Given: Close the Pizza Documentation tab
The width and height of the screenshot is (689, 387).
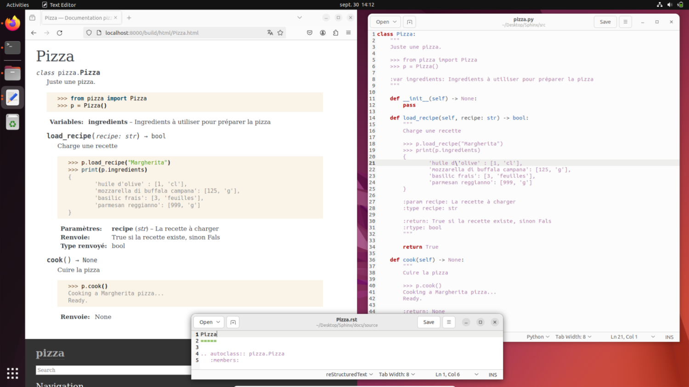Looking at the screenshot, I should pyautogui.click(x=115, y=18).
